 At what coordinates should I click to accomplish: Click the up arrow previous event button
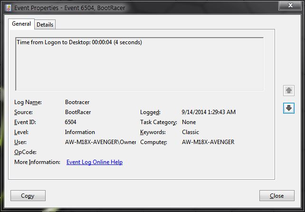coord(289,90)
